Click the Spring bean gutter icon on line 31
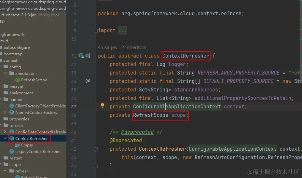The image size is (302, 178). pos(81,56)
